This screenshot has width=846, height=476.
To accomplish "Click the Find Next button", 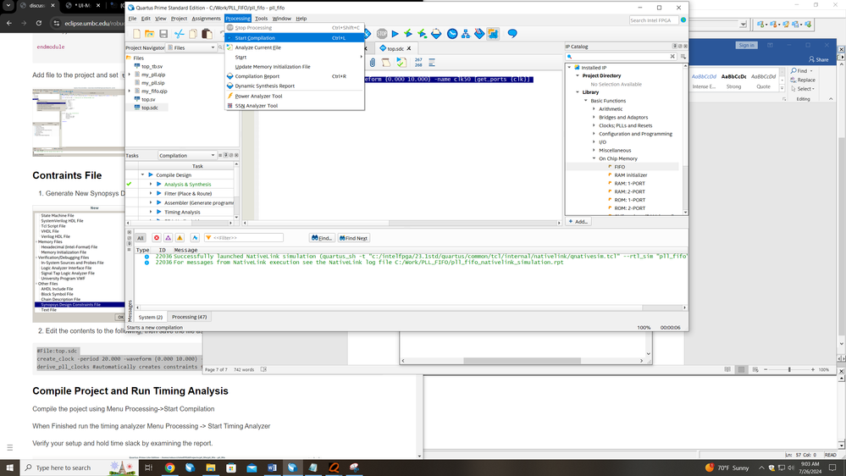I will [x=354, y=238].
